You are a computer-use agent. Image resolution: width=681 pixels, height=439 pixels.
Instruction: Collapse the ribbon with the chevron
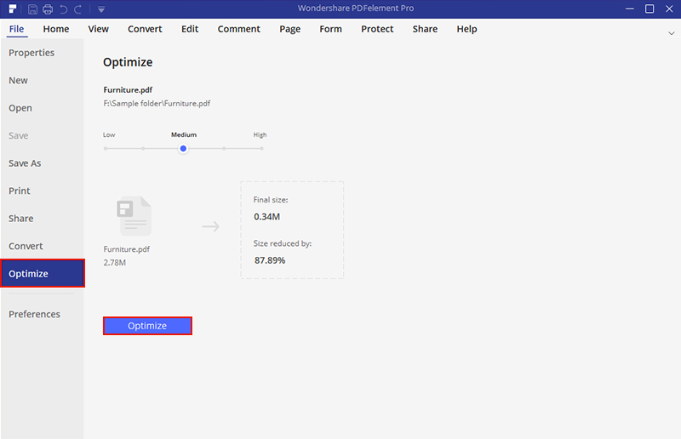coord(671,32)
